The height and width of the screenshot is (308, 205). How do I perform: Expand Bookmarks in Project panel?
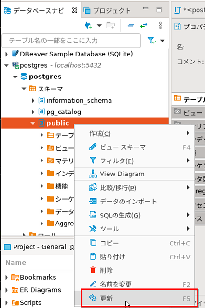click(x=7, y=277)
